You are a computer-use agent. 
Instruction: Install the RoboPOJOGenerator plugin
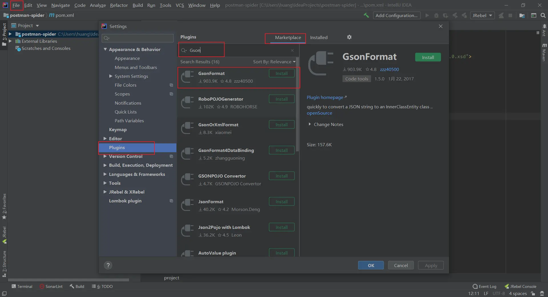coord(282,99)
